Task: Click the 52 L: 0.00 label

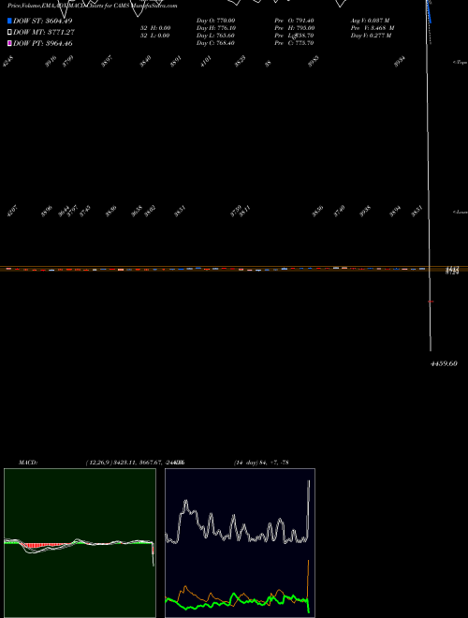Action: click(x=154, y=36)
